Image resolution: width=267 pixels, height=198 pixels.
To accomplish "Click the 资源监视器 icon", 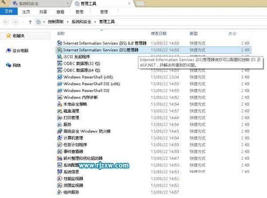I will coord(60,185).
